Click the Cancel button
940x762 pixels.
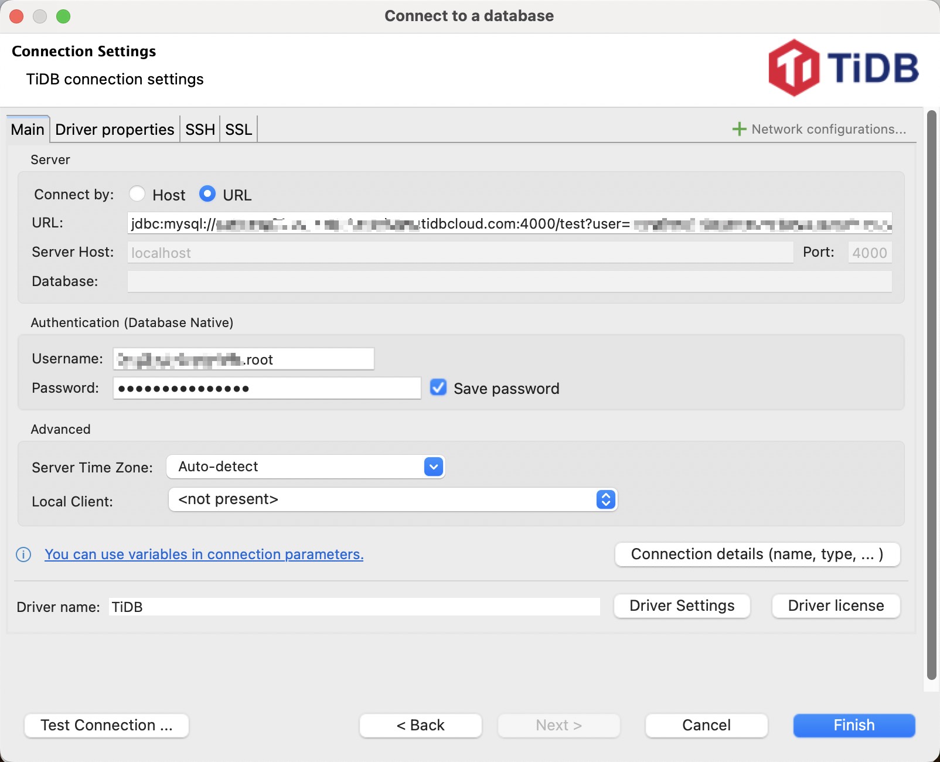click(707, 726)
